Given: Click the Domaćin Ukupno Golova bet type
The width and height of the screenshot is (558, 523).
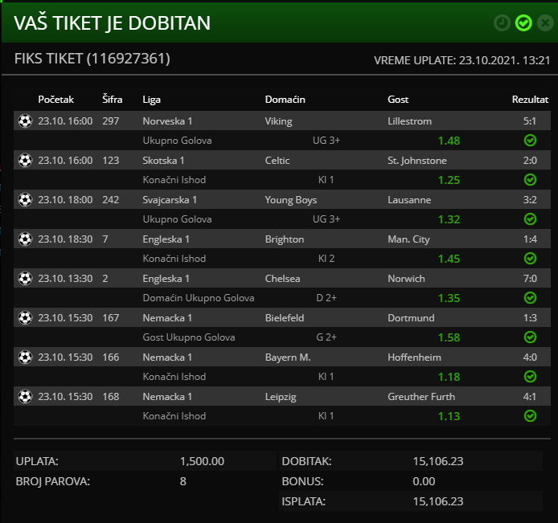Looking at the screenshot, I should pos(199,298).
